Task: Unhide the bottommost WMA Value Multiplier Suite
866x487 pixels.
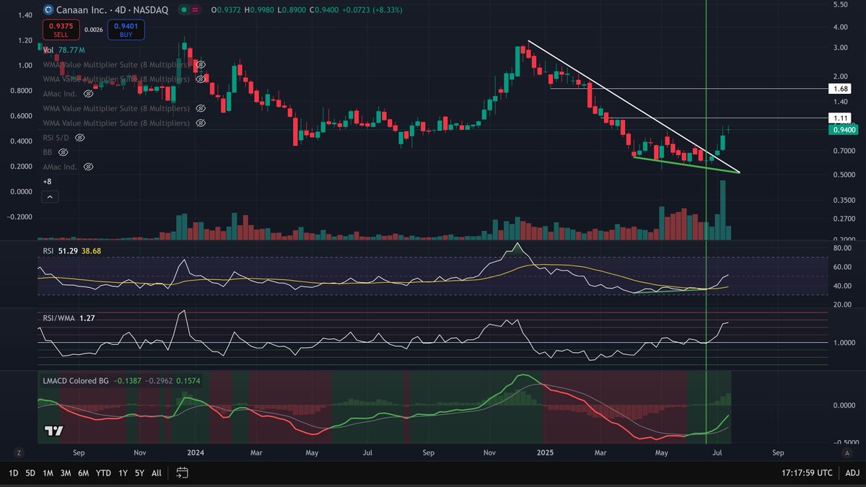Action: tap(201, 123)
